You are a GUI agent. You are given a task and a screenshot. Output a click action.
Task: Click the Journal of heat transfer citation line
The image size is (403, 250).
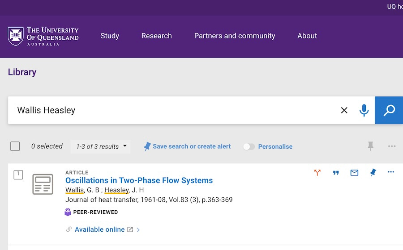[x=149, y=200]
